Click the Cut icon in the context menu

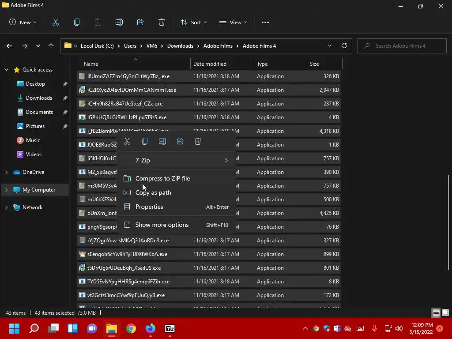127,141
